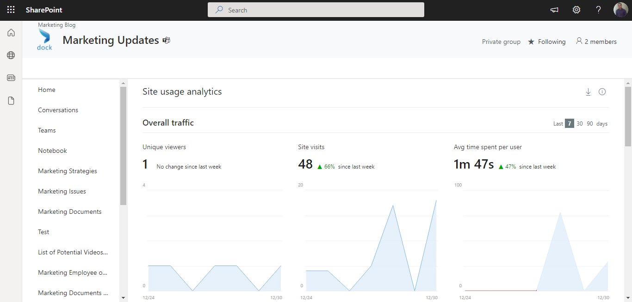Click the document page icon in the left rail
This screenshot has width=632, height=302.
(11, 100)
